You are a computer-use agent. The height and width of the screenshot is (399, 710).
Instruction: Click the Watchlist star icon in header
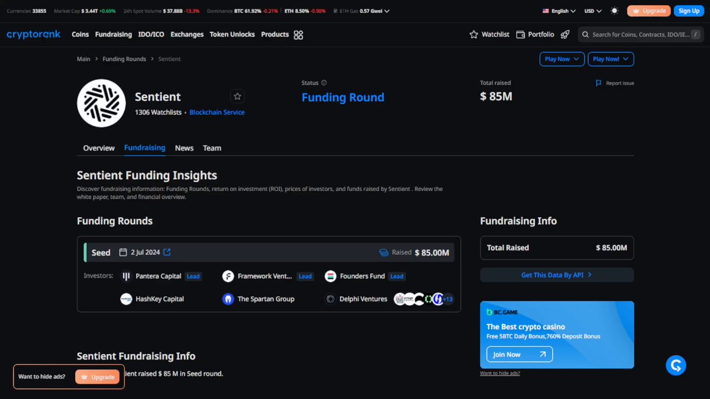click(473, 35)
